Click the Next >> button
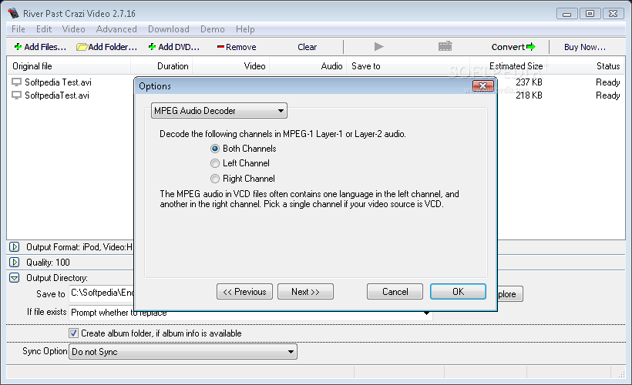The width and height of the screenshot is (632, 385). coord(305,292)
